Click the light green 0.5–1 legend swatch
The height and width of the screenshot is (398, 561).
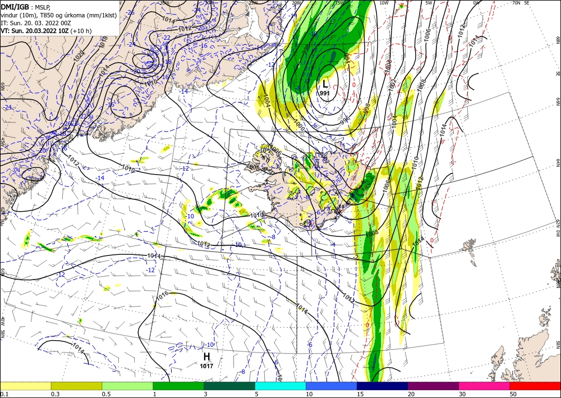(127, 386)
